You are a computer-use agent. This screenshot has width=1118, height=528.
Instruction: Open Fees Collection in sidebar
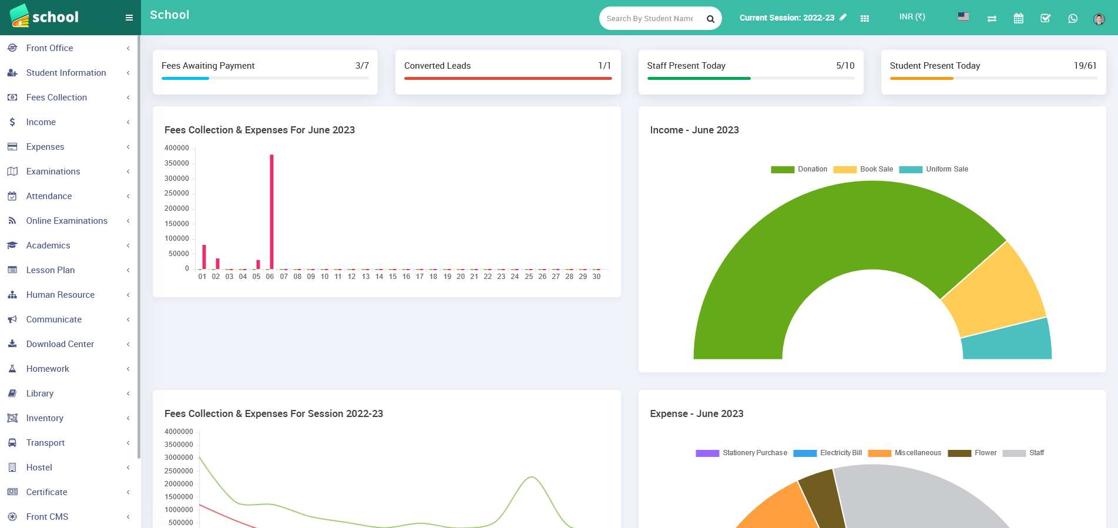click(x=56, y=97)
